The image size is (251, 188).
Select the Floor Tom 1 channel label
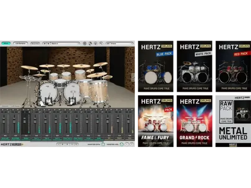click(x=67, y=138)
